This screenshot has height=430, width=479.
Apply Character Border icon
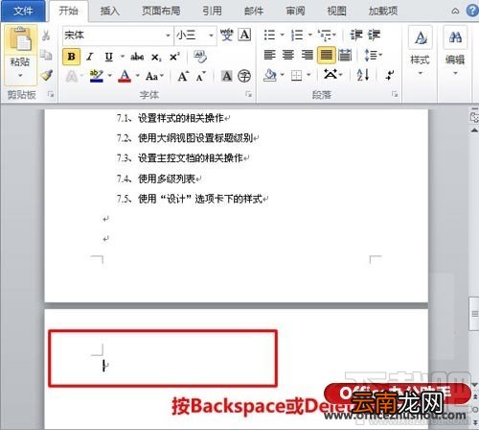click(x=245, y=35)
